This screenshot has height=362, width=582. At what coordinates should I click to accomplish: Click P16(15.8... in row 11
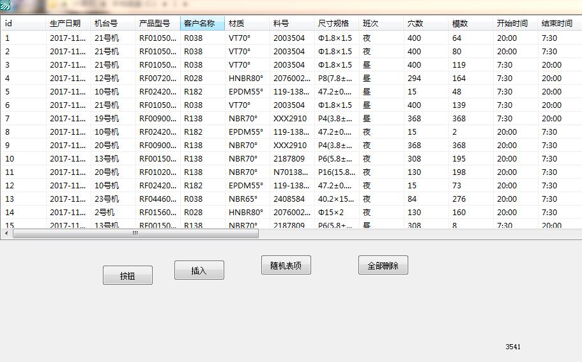click(x=336, y=172)
